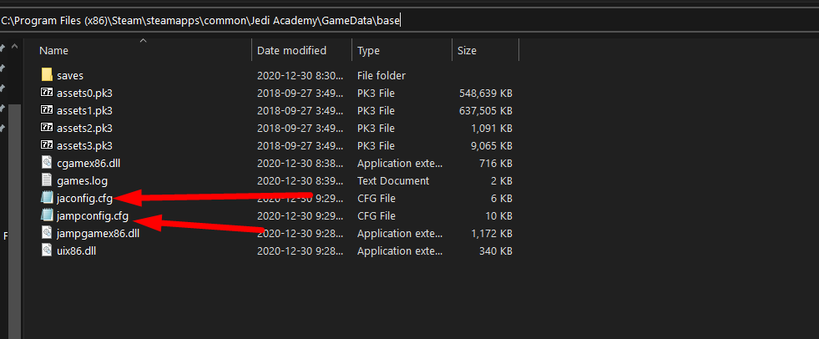This screenshot has width=819, height=339.
Task: Click the assets1.pk3 file icon
Action: [47, 110]
